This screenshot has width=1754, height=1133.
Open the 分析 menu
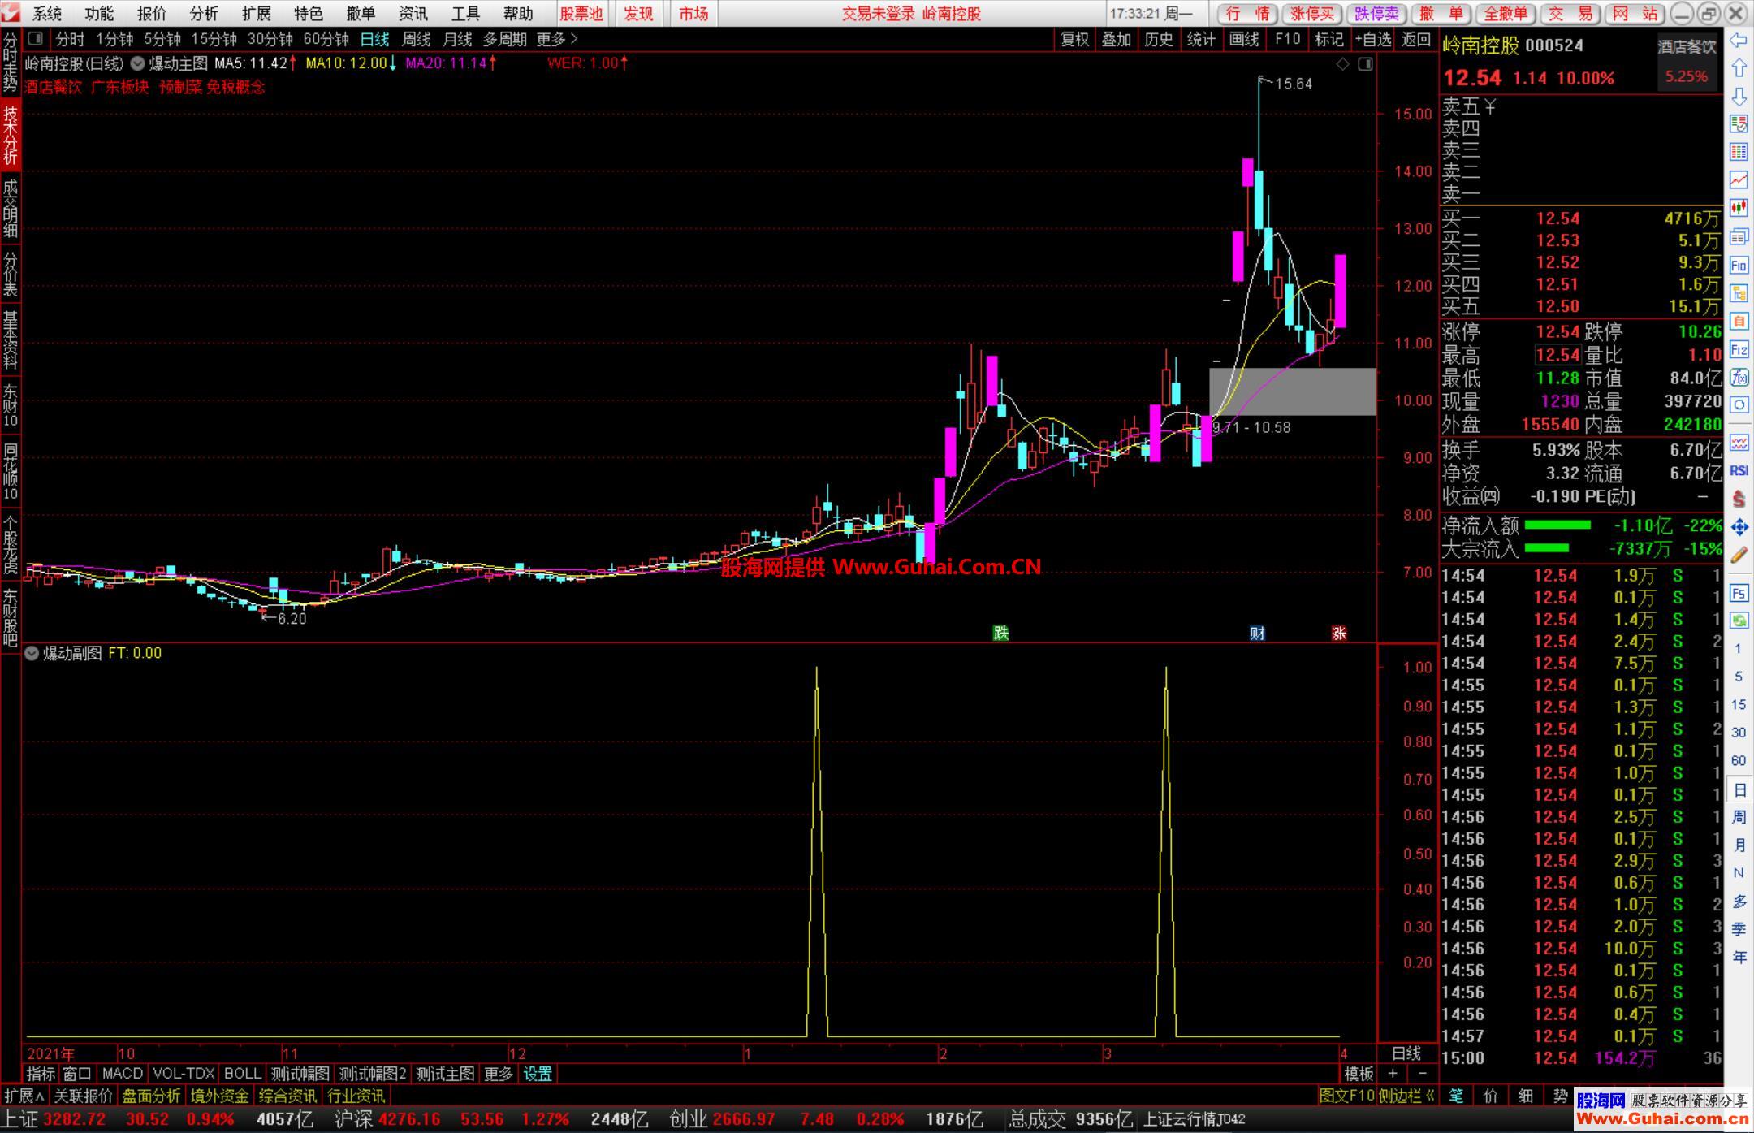coord(204,14)
